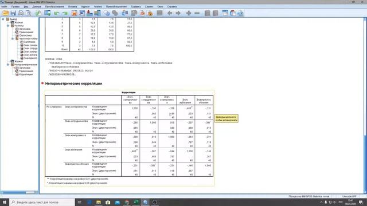
Task: Click the Insert Heading toolbar icon
Action: click(x=225, y=13)
